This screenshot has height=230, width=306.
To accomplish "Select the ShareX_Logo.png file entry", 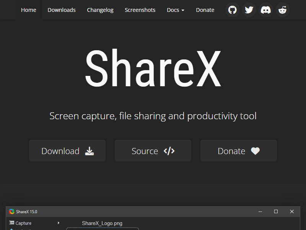I will point(102,223).
